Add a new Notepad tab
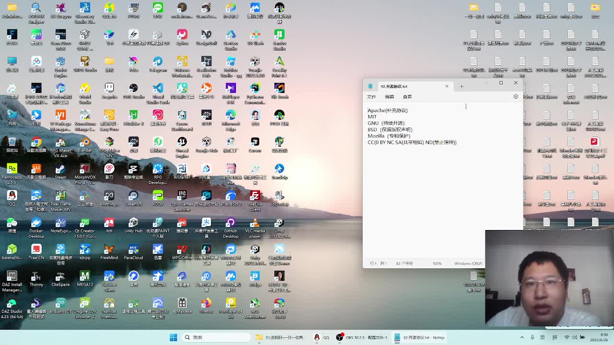The image size is (614, 345). (461, 86)
